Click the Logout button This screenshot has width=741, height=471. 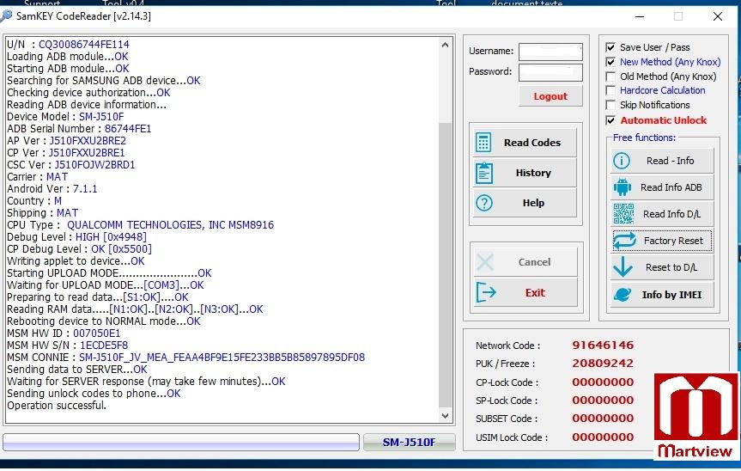(550, 96)
